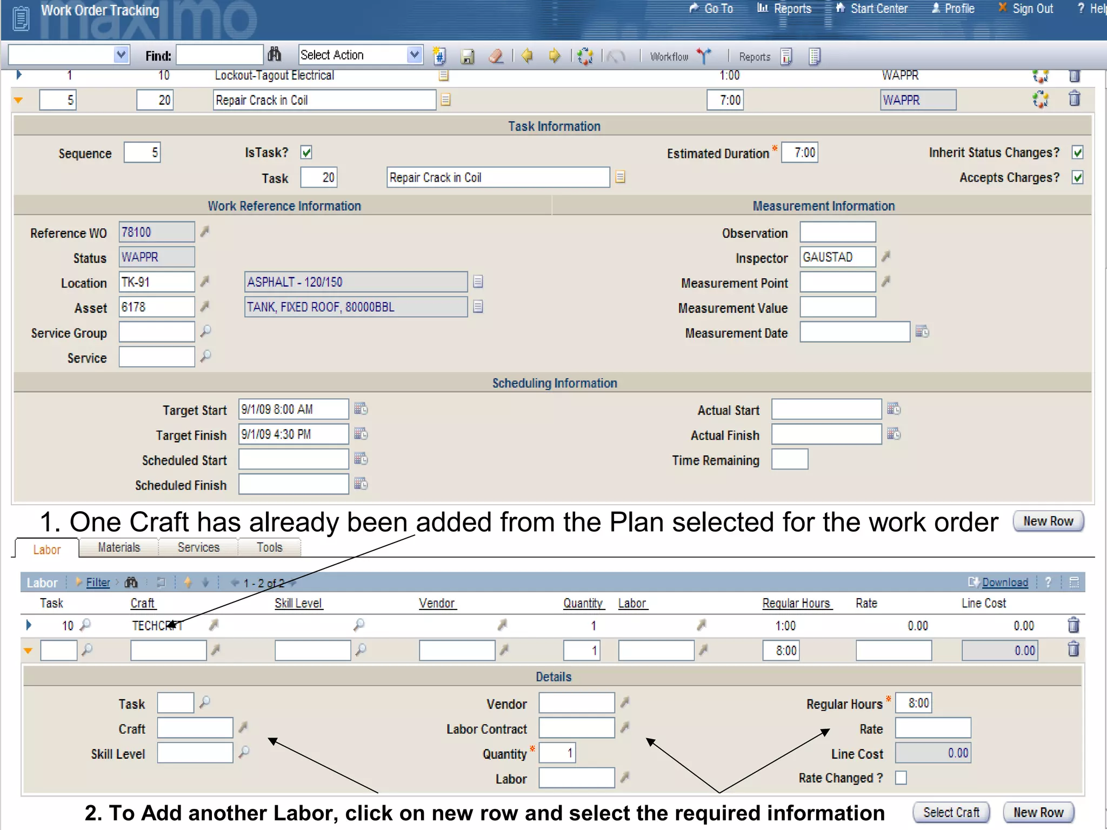Image resolution: width=1107 pixels, height=830 pixels.
Task: Click the labor table Filter link
Action: 98,582
